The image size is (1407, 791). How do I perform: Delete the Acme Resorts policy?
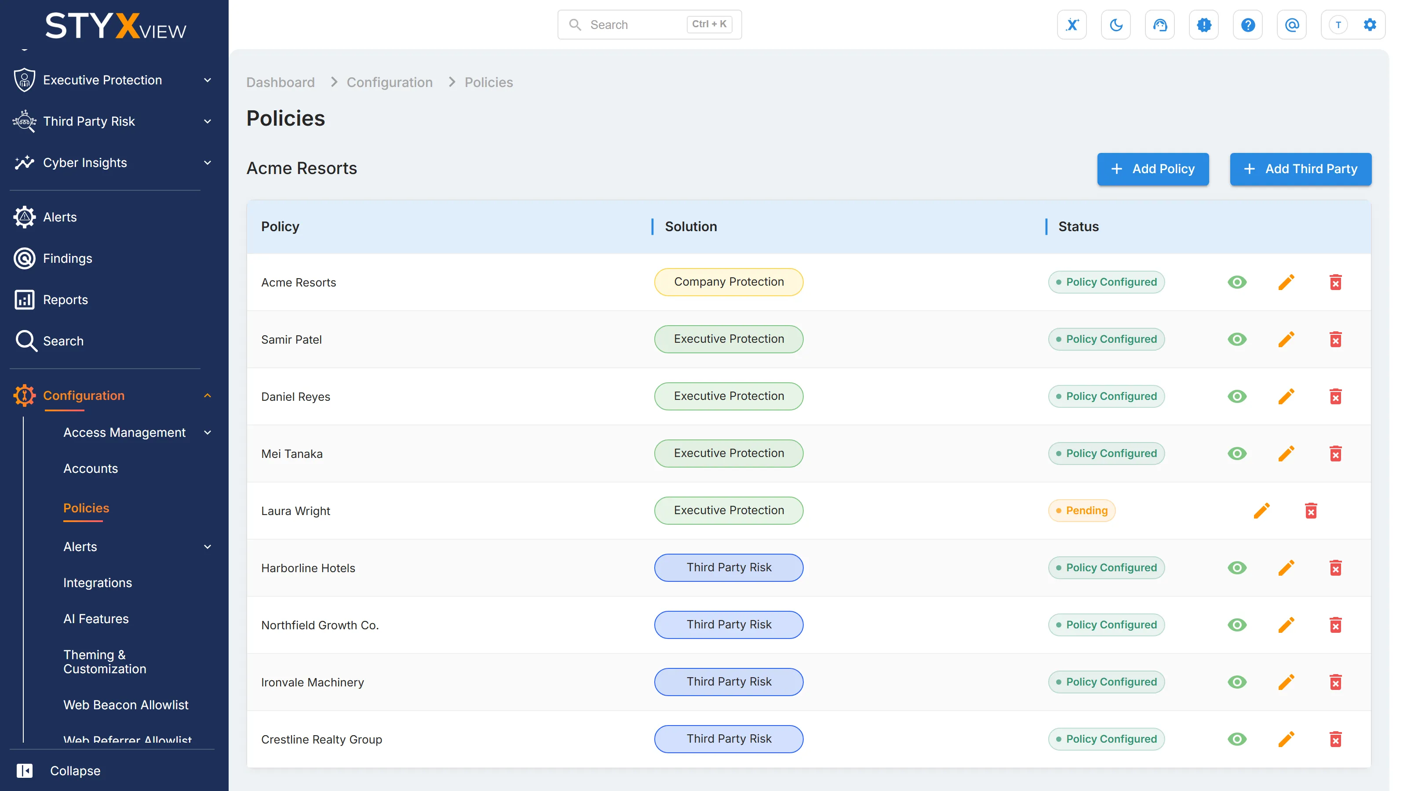(1335, 282)
